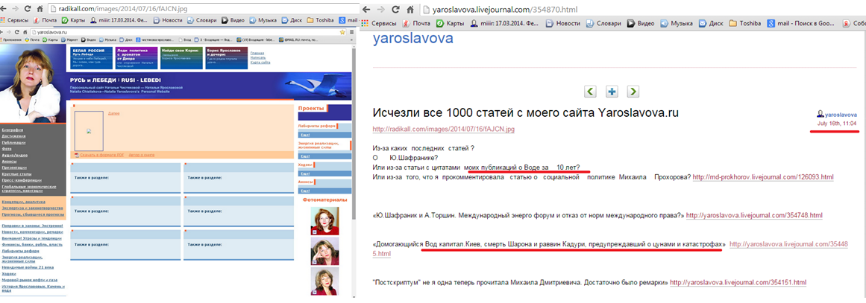Open Toshiba bookmark folder in LiveJournal window

[756, 24]
